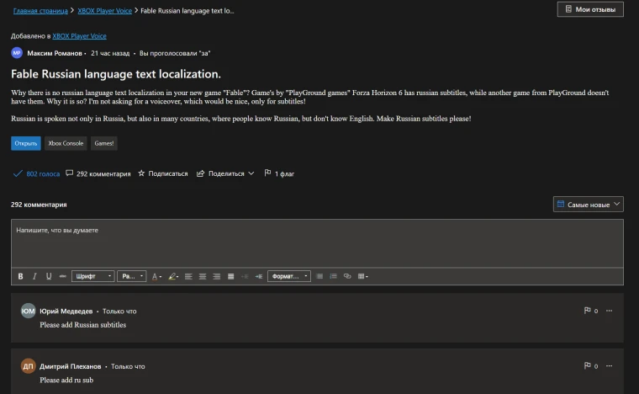Justify comment text
This screenshot has width=639, height=394.
coord(230,276)
